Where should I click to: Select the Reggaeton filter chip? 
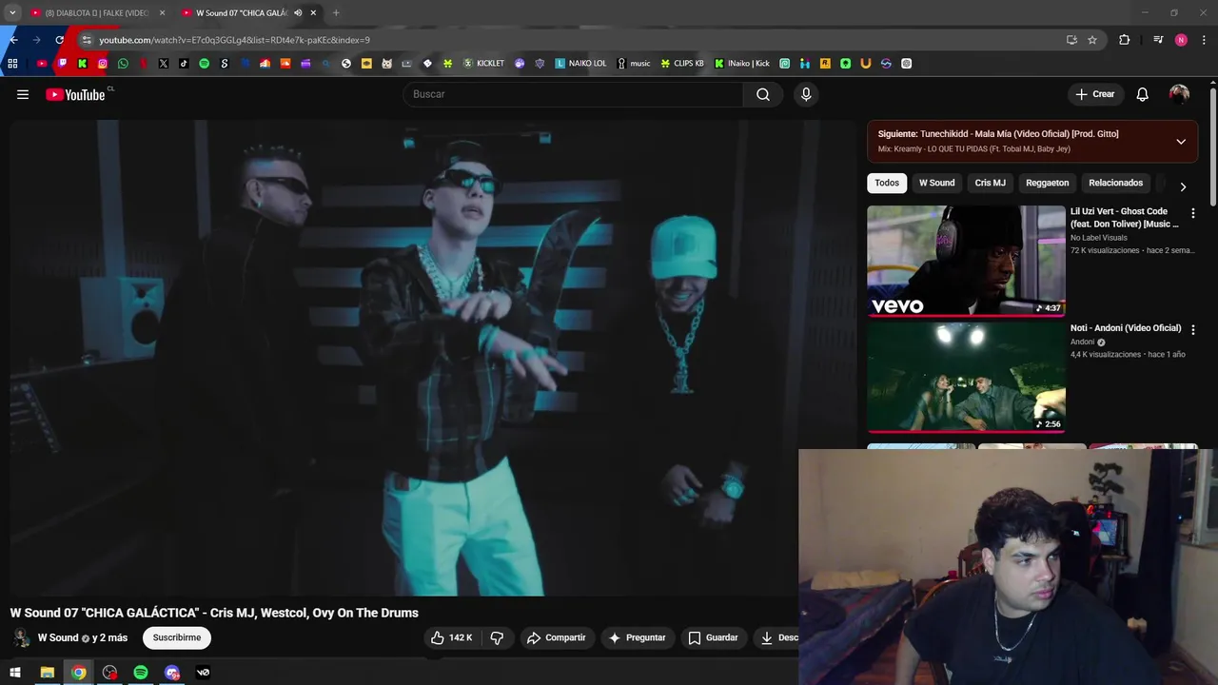point(1047,183)
